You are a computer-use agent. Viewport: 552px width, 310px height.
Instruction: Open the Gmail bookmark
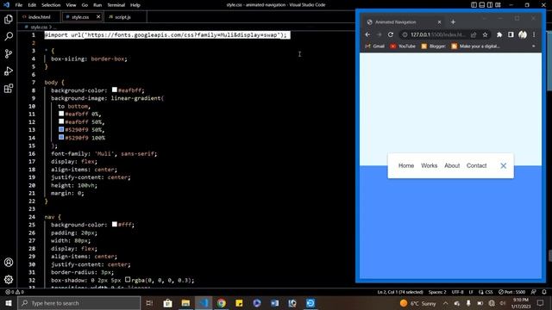point(375,46)
